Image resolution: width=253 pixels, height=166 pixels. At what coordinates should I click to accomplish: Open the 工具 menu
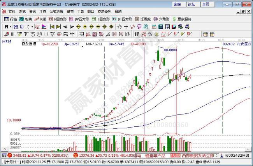[x=80, y=12]
